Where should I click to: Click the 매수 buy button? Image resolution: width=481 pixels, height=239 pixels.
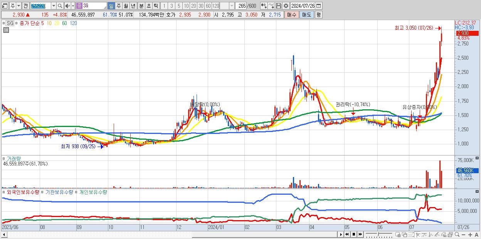click(x=292, y=15)
